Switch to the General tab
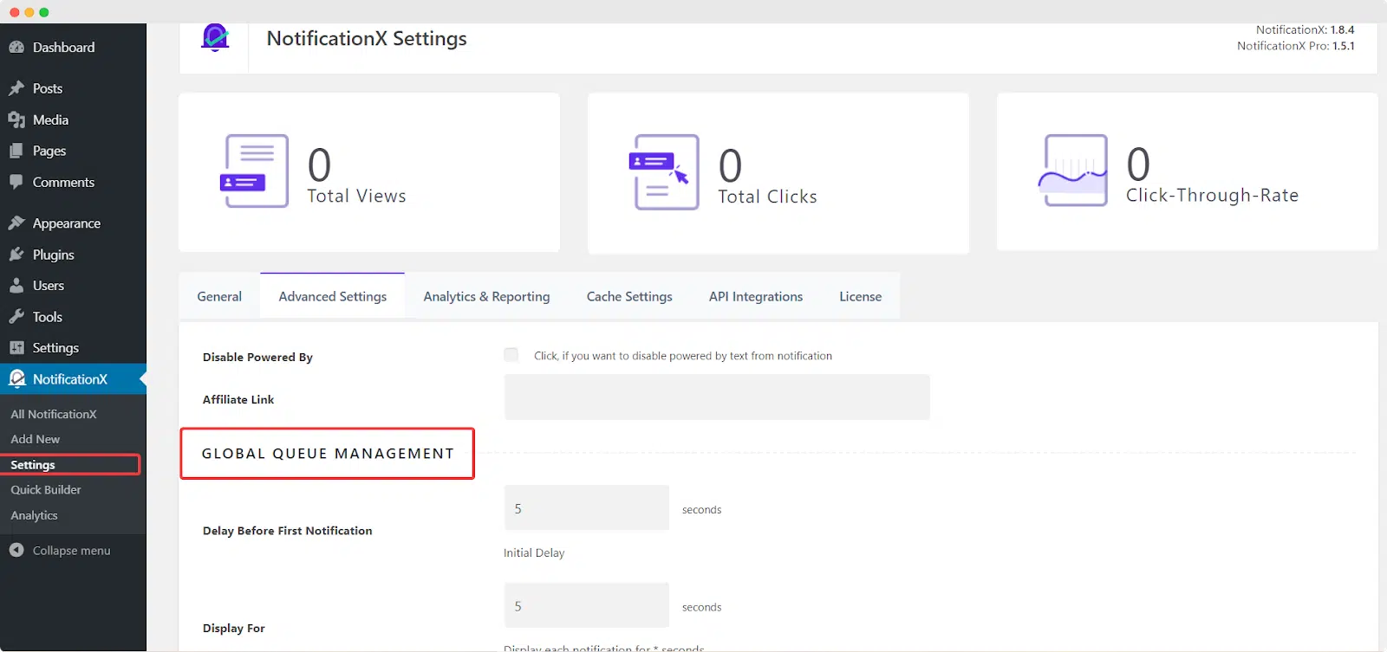The width and height of the screenshot is (1387, 652). coord(219,296)
